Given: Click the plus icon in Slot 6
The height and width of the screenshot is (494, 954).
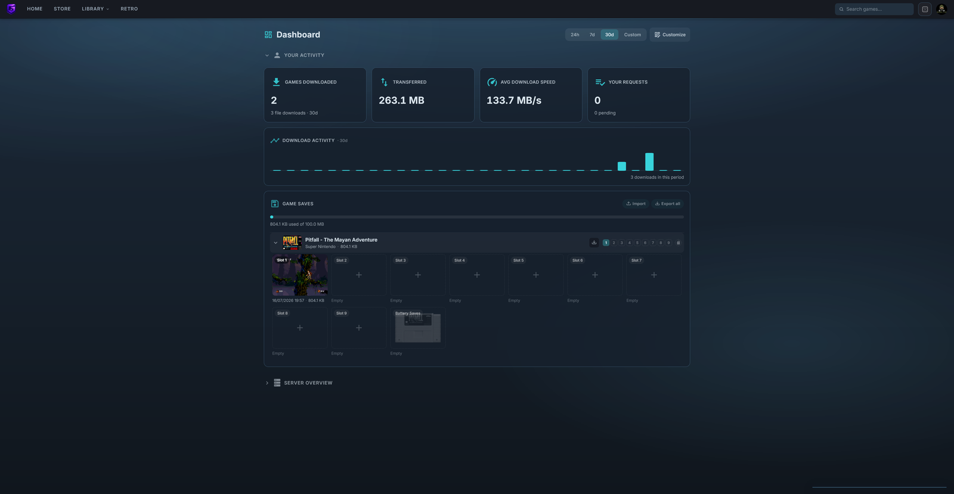Looking at the screenshot, I should 595,275.
